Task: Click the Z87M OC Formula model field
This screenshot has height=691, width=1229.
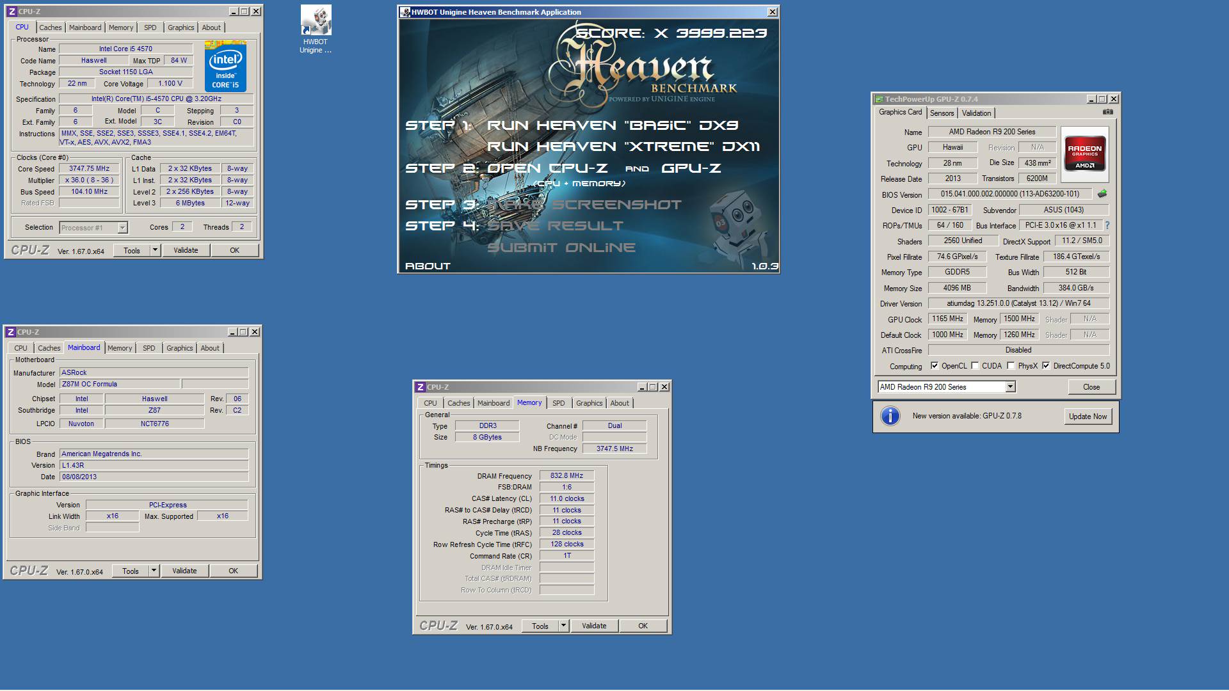Action: coord(120,384)
